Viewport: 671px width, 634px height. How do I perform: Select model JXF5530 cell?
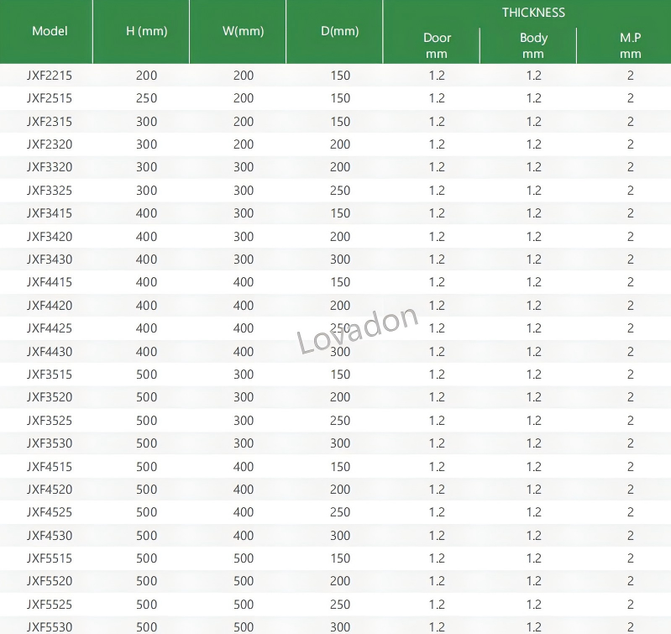click(50, 627)
